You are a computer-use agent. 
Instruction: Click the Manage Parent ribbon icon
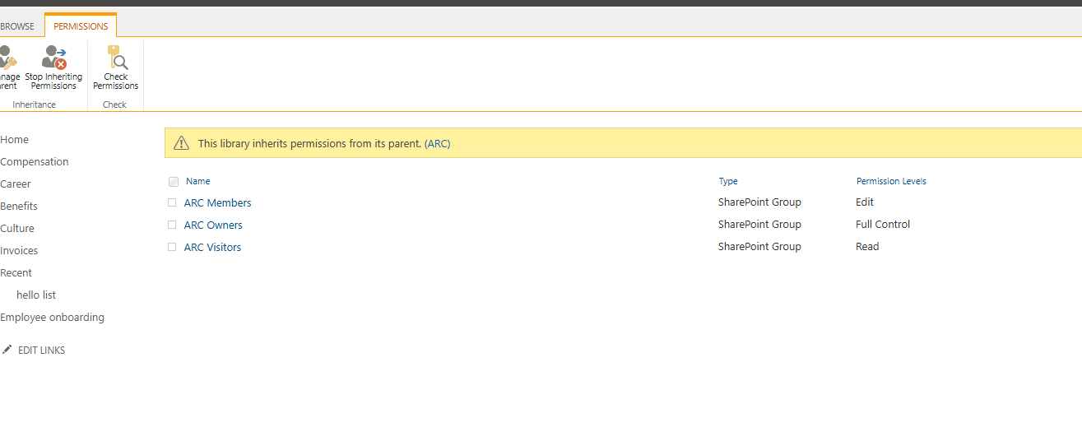click(7, 58)
